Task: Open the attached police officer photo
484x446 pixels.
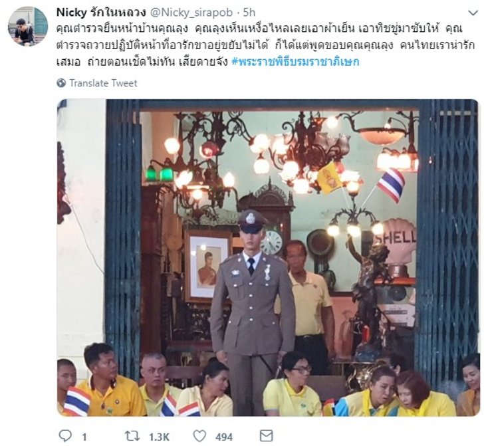Action: pos(268,257)
